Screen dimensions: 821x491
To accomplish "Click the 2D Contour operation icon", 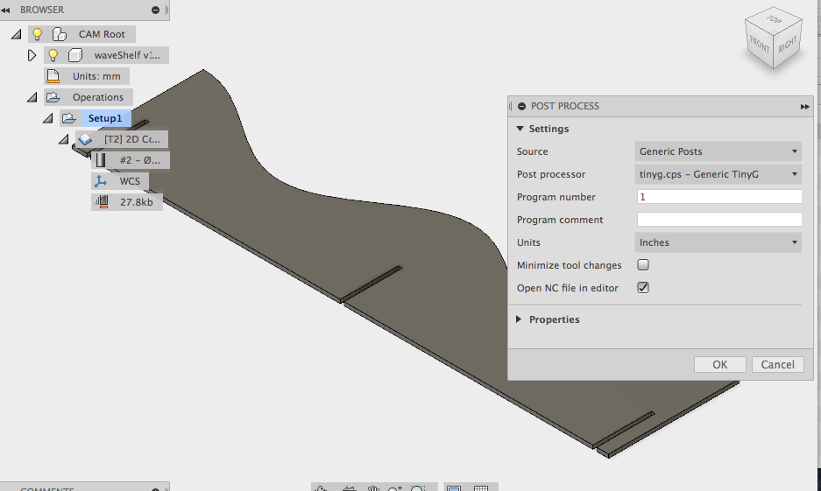I will (x=85, y=140).
